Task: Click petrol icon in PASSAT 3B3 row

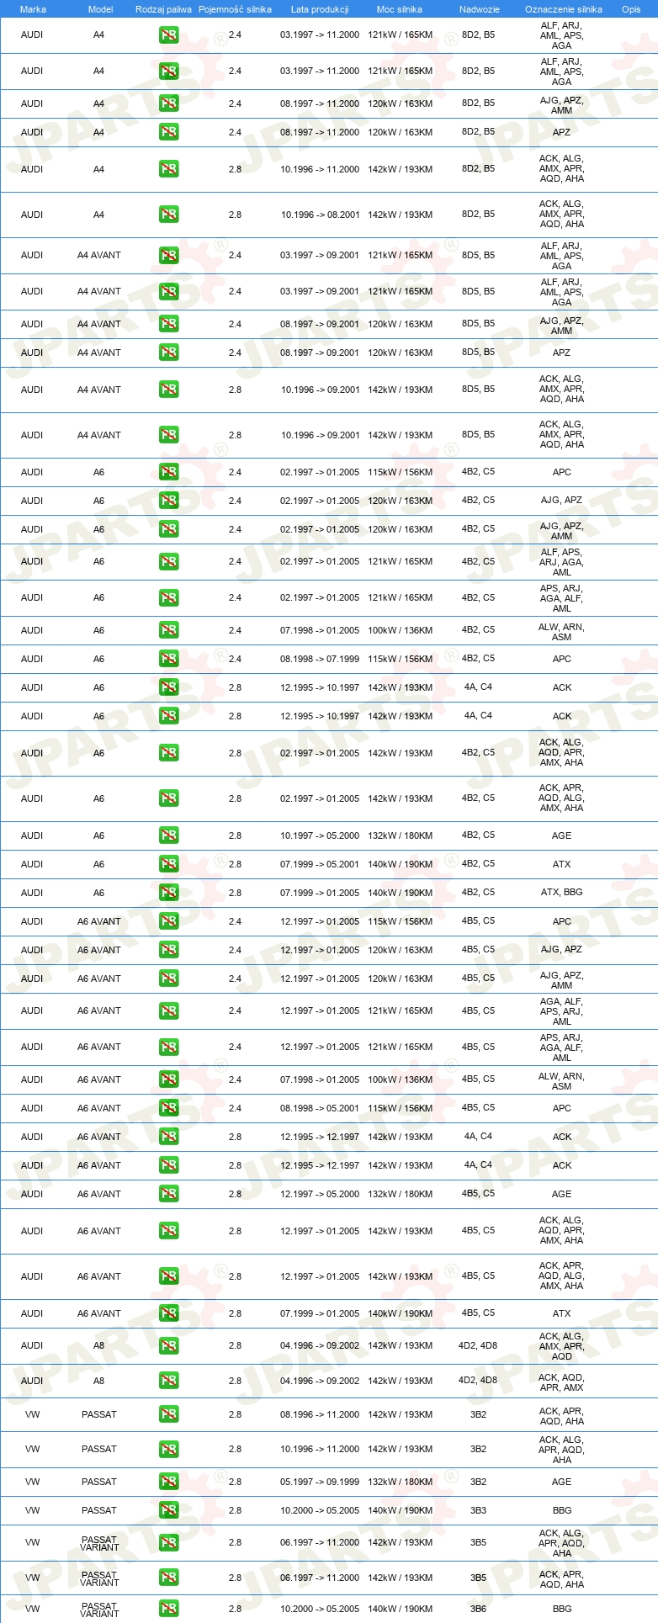Action: point(169,1510)
